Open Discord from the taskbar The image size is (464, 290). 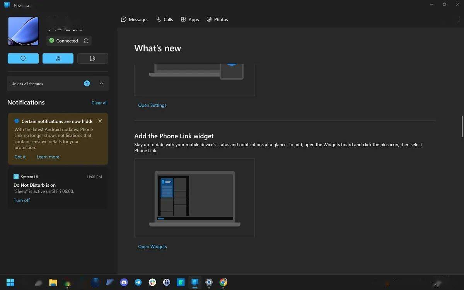pos(124,282)
